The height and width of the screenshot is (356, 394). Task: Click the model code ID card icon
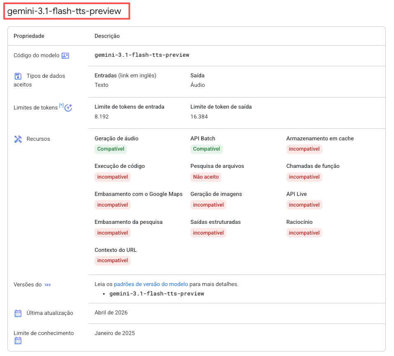pos(66,56)
